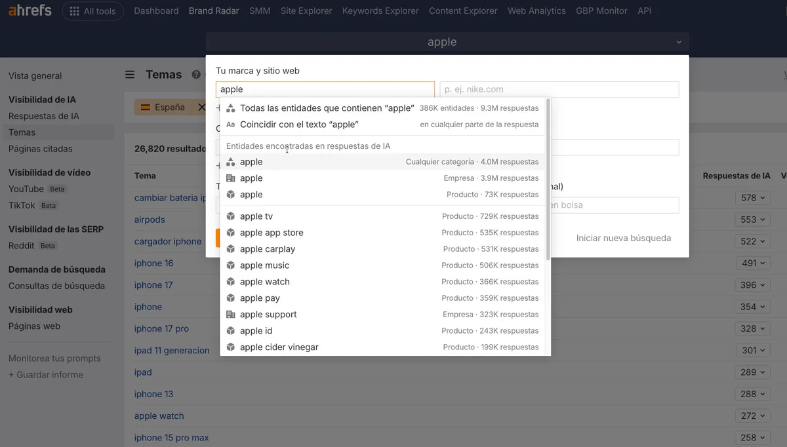Go to Vista general in sidebar

coord(35,76)
